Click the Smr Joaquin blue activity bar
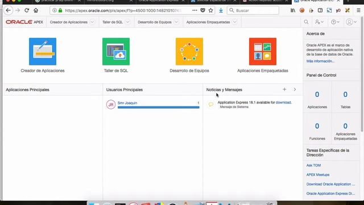The image size is (364, 205). [158, 108]
